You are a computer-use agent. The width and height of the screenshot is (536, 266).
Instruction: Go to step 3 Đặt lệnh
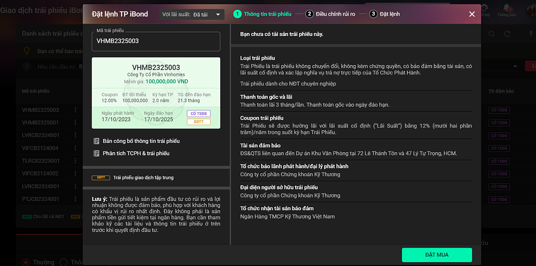tap(385, 14)
